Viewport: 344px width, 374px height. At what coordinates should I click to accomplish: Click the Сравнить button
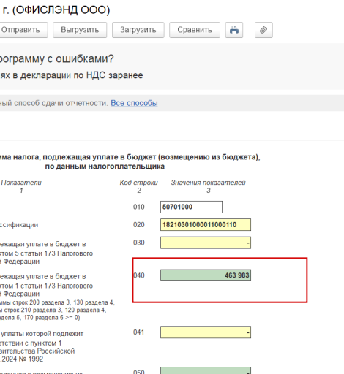tap(195, 30)
